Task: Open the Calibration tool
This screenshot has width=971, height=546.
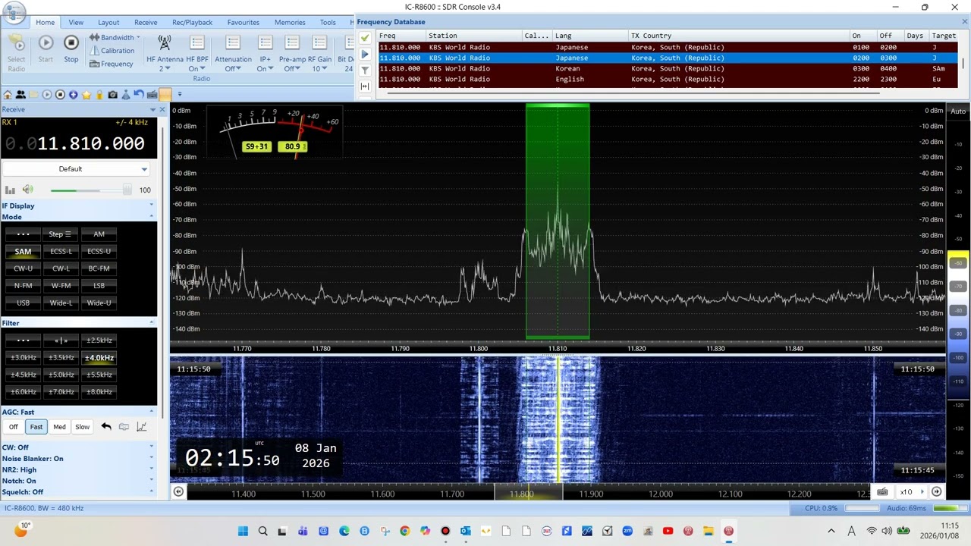Action: [112, 51]
